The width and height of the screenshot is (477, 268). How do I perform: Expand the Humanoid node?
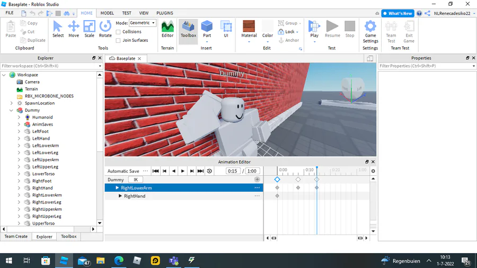click(x=19, y=117)
